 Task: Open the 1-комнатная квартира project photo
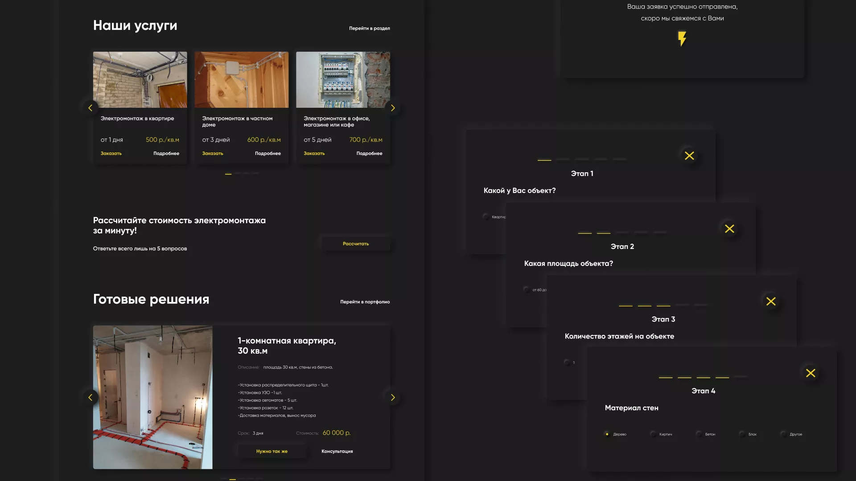(x=152, y=396)
